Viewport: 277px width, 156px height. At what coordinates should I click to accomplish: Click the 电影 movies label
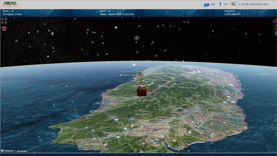click(x=213, y=5)
